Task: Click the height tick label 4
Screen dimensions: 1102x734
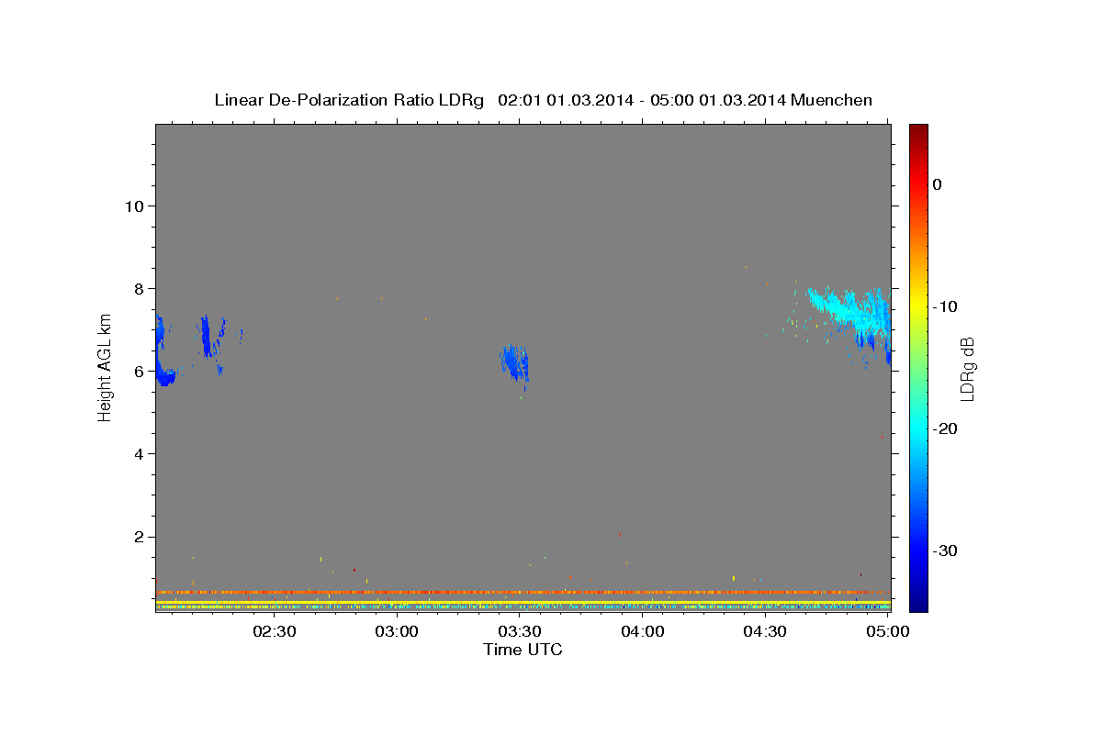Action: point(137,454)
